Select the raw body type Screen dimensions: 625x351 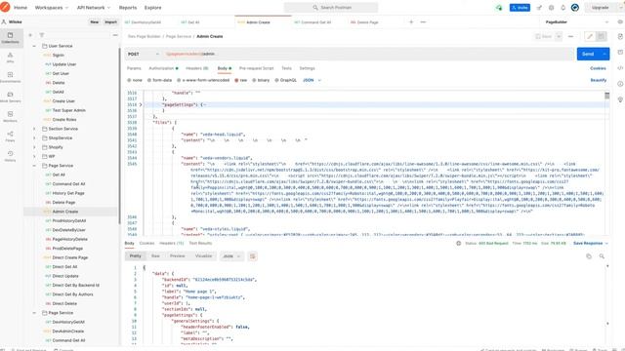coord(241,80)
